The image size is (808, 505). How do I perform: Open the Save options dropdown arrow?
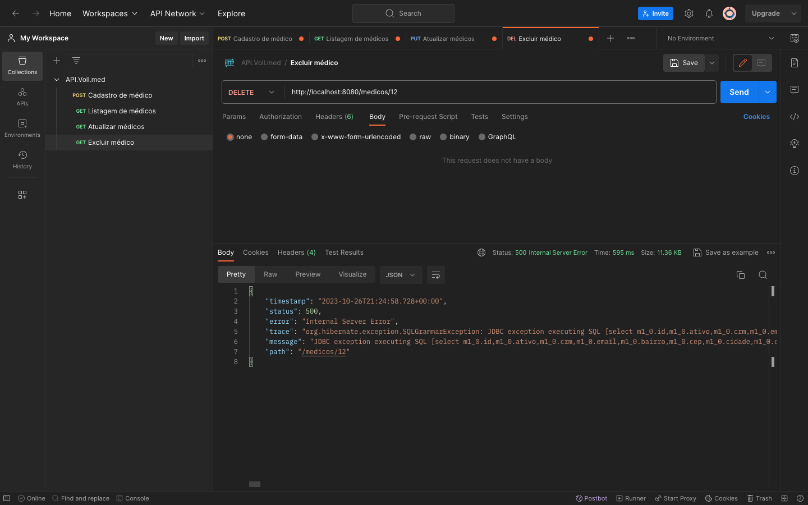coord(712,63)
